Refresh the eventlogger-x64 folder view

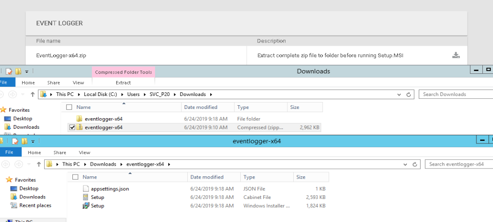tap(415, 164)
